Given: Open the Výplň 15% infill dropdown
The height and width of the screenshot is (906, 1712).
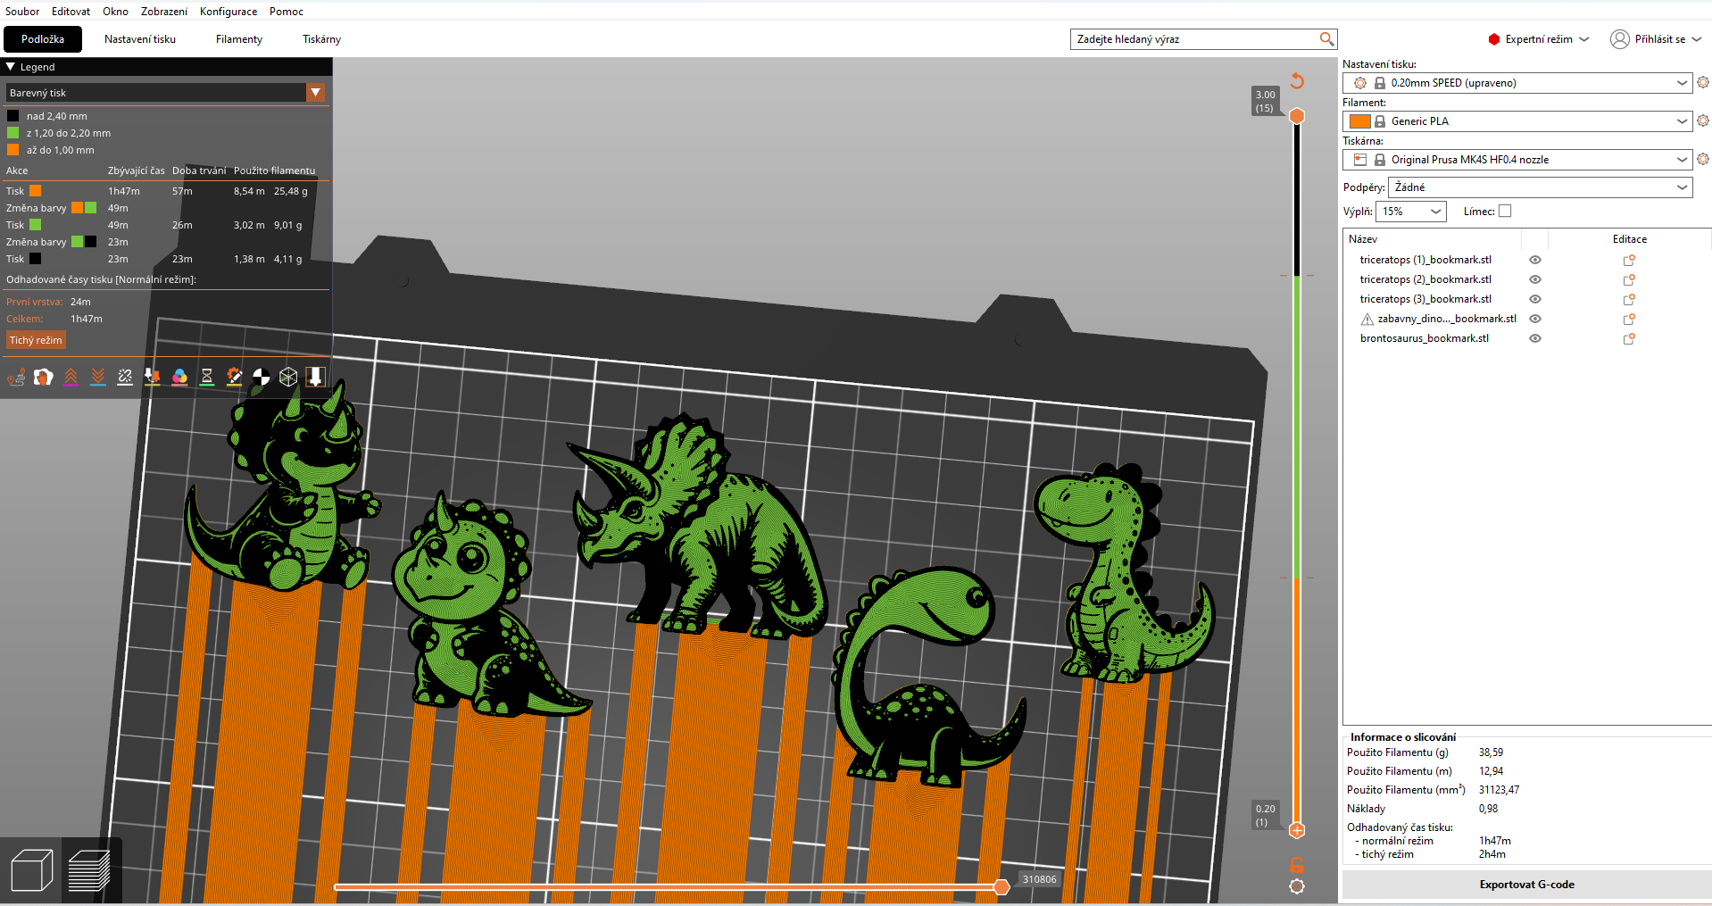Looking at the screenshot, I should [x=1410, y=211].
